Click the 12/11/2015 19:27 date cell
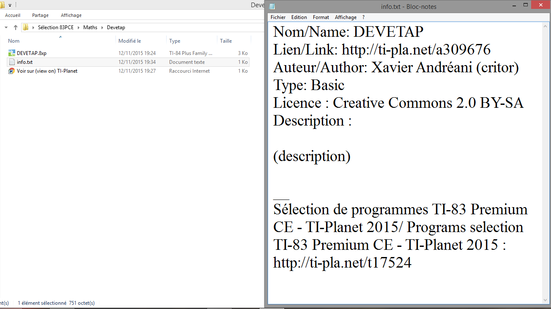Screen dimensions: 551x309 pos(137,71)
